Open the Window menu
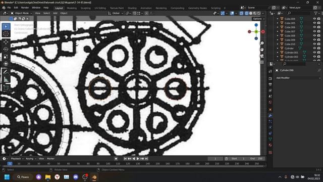This screenshot has width=323, height=182. pyautogui.click(x=36, y=8)
